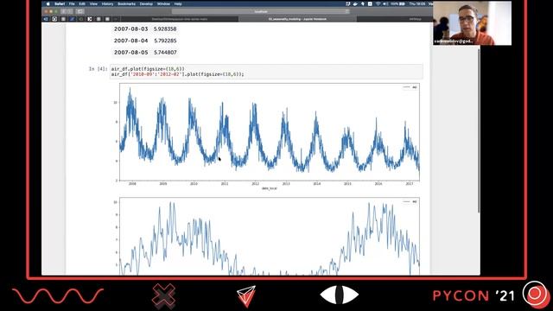Click the upper plot legend

pos(410,87)
